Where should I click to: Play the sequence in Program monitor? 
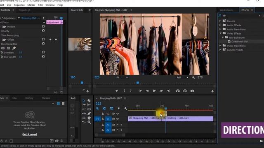[154, 91]
